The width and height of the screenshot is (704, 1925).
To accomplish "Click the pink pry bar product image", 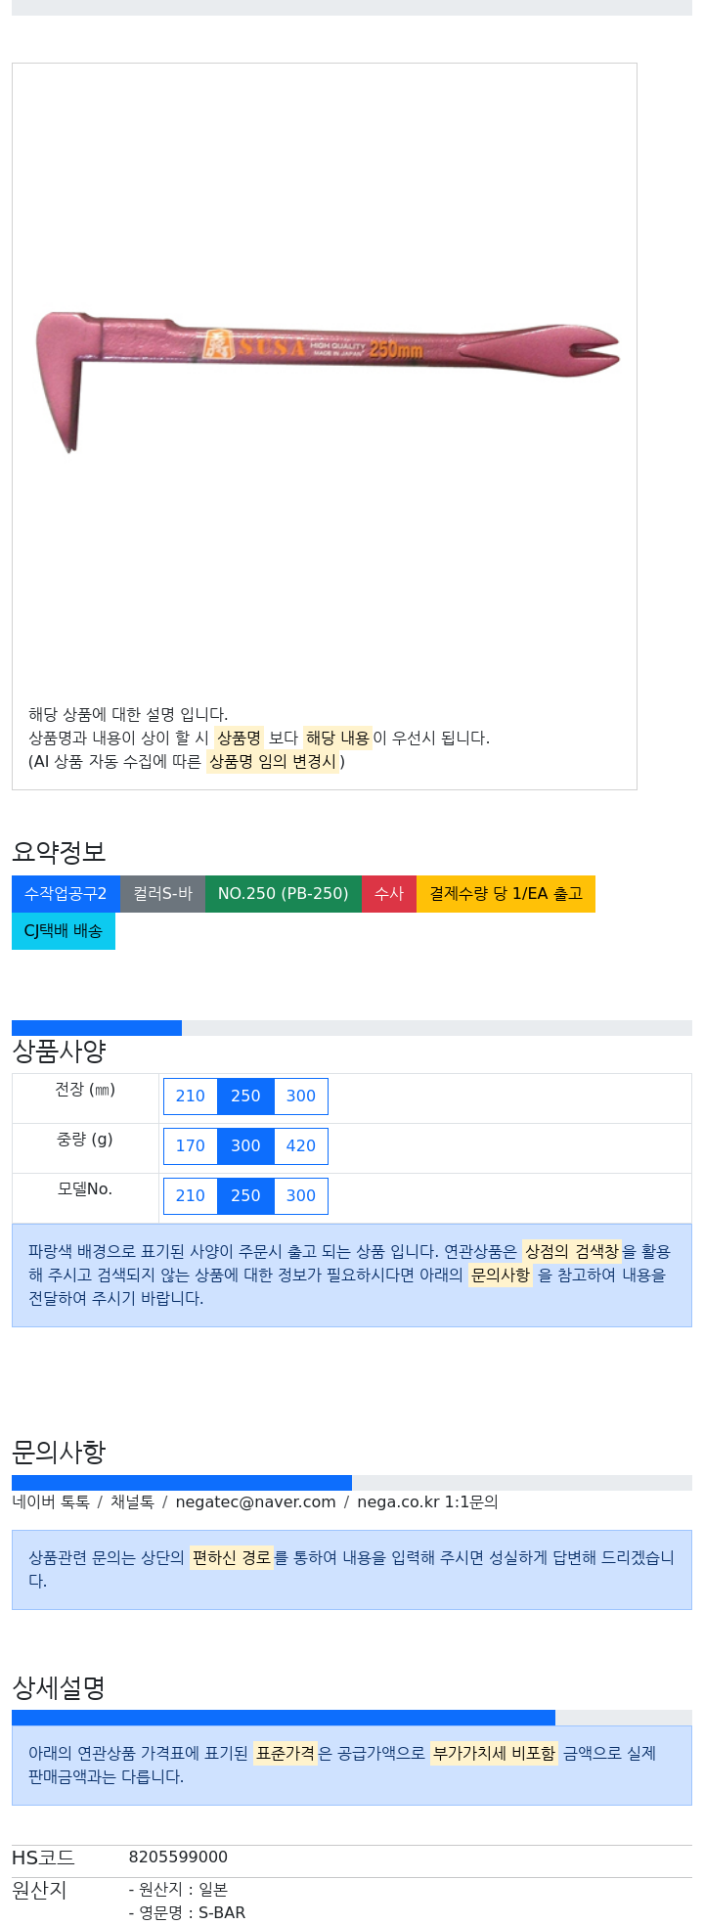I will [x=328, y=381].
